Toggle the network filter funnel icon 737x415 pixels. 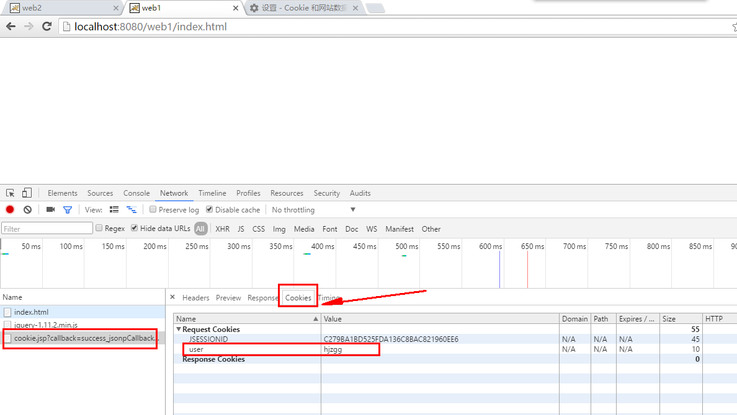pyautogui.click(x=68, y=210)
